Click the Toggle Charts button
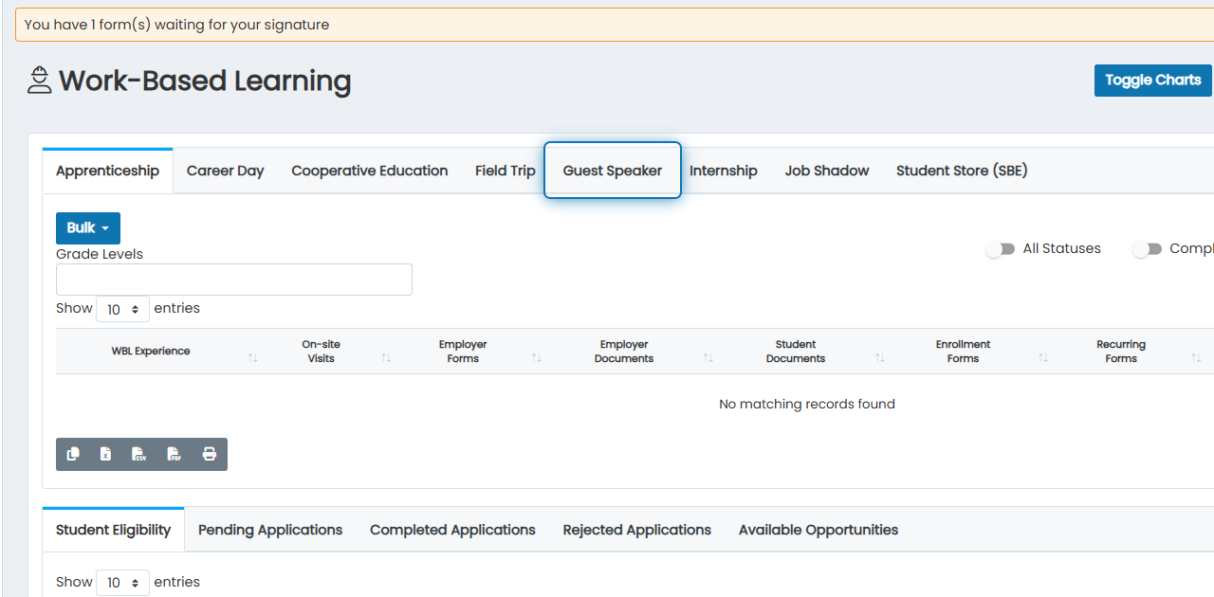The width and height of the screenshot is (1214, 597). coord(1153,81)
